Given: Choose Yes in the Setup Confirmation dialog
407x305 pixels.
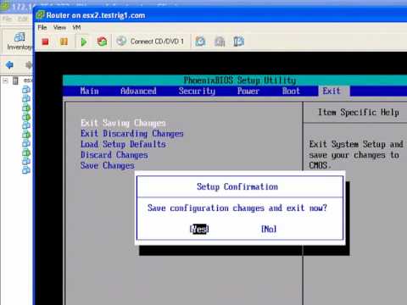Looking at the screenshot, I should click(x=199, y=229).
